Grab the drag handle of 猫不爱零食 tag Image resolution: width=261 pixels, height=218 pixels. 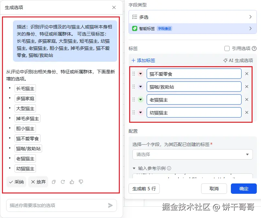click(133, 74)
